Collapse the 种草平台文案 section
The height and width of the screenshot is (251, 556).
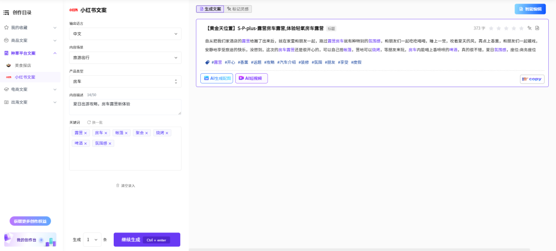point(55,53)
